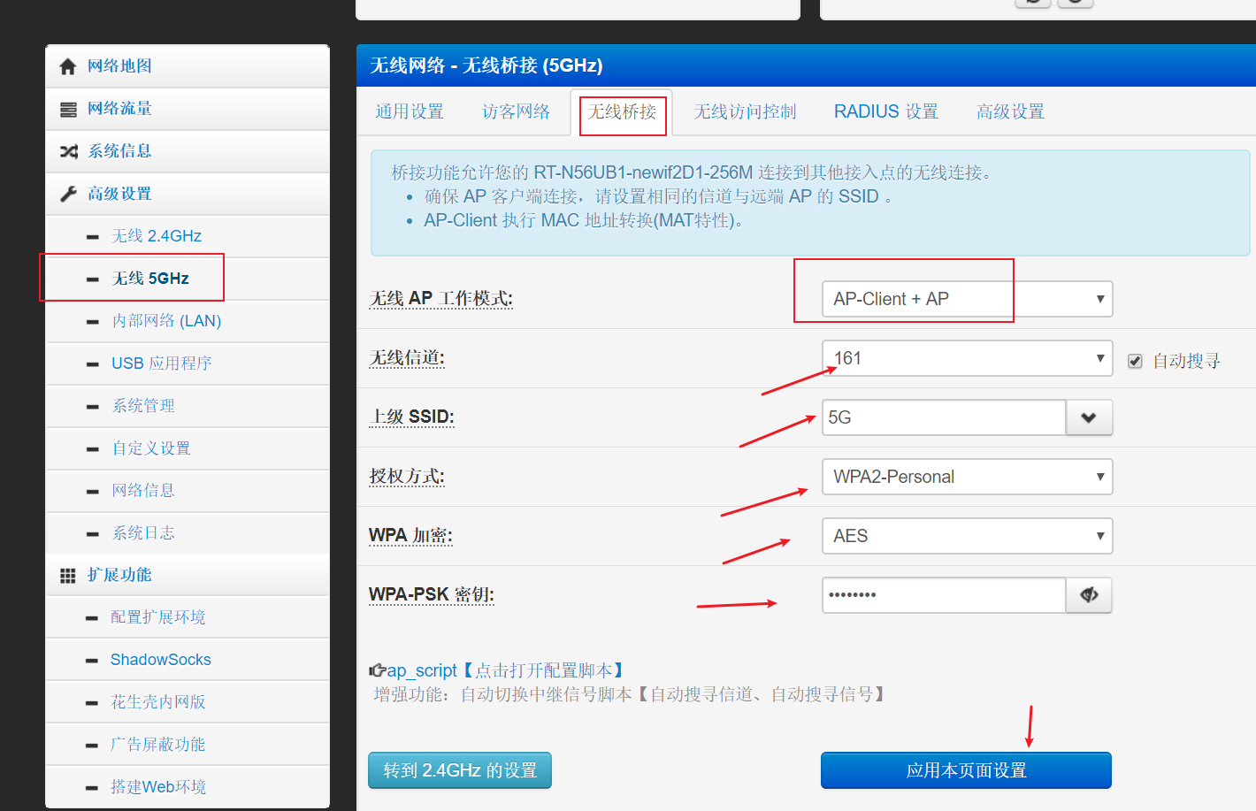Click the WPA-PSK 密钥 password field

(x=943, y=595)
